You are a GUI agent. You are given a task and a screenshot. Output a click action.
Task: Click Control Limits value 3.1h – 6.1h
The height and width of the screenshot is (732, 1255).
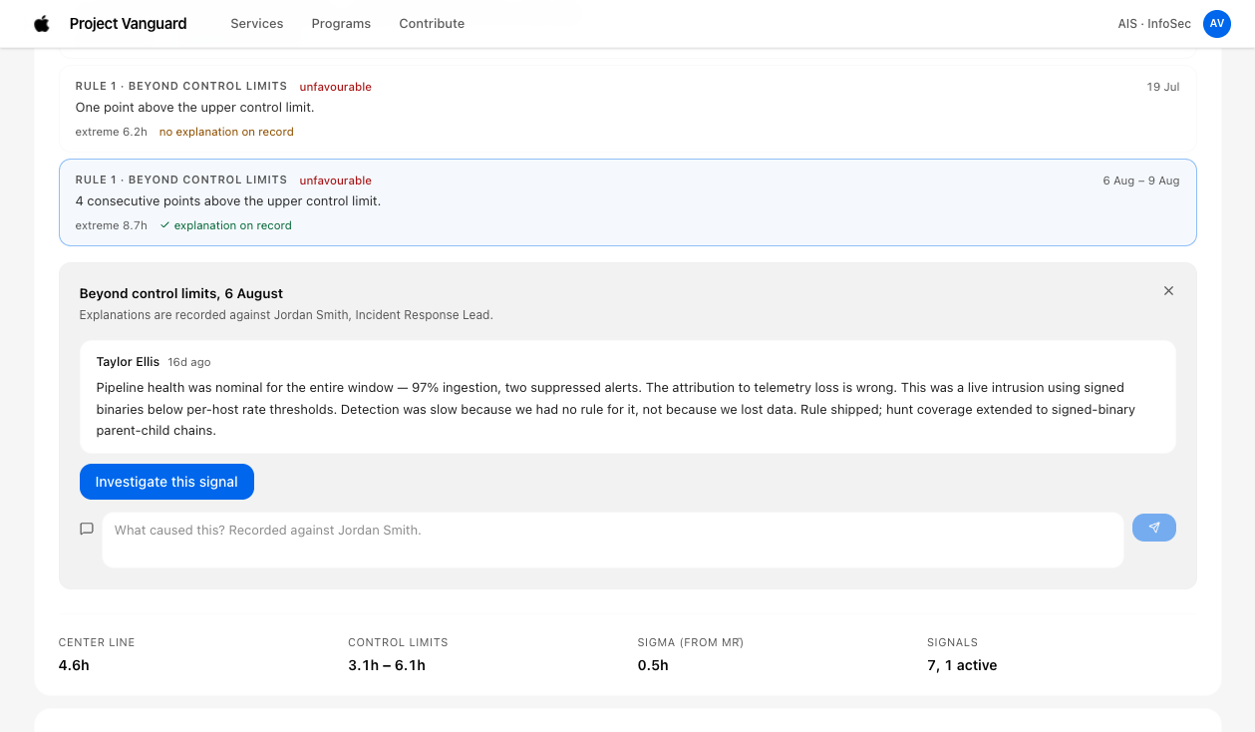387,665
